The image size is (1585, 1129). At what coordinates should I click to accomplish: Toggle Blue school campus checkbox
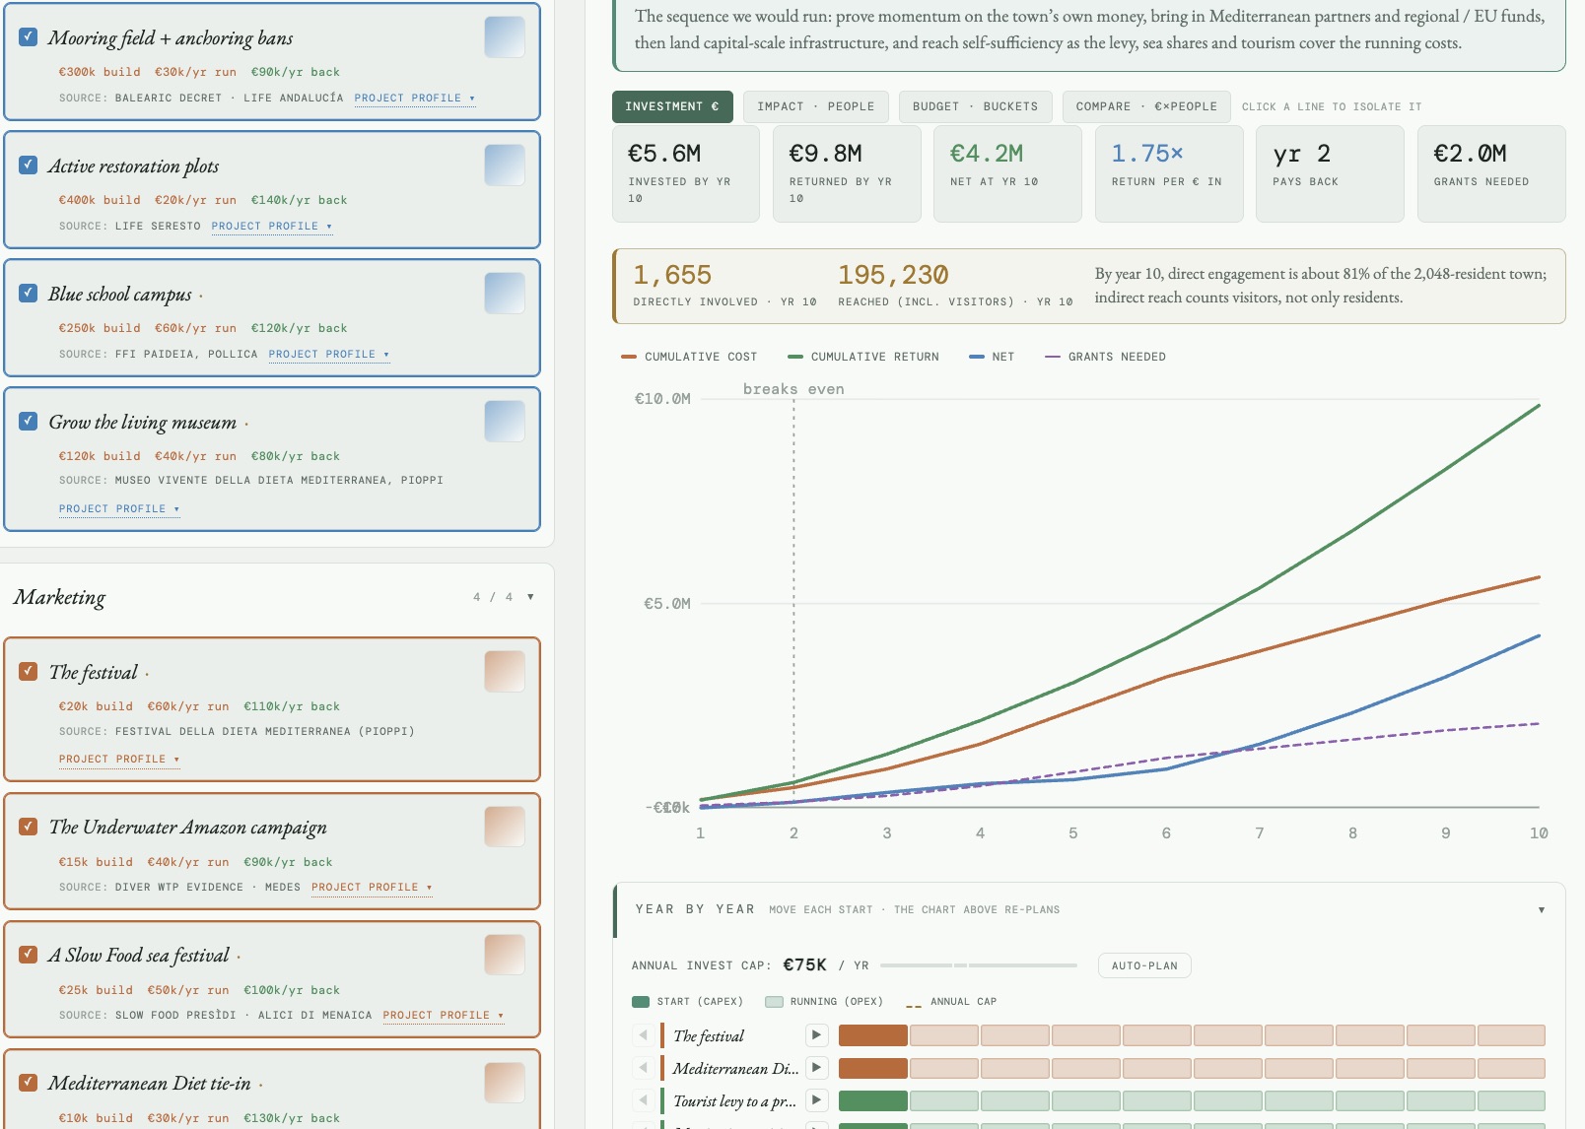pos(29,294)
